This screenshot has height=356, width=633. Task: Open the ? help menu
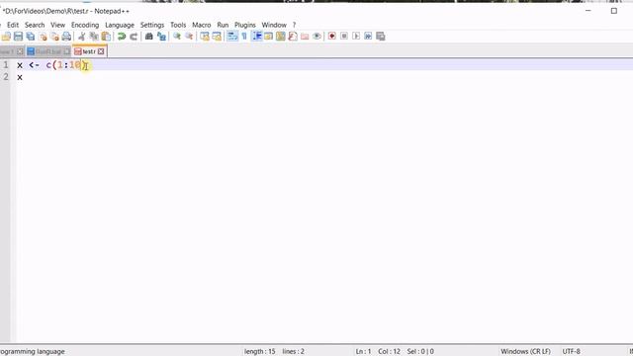click(295, 25)
